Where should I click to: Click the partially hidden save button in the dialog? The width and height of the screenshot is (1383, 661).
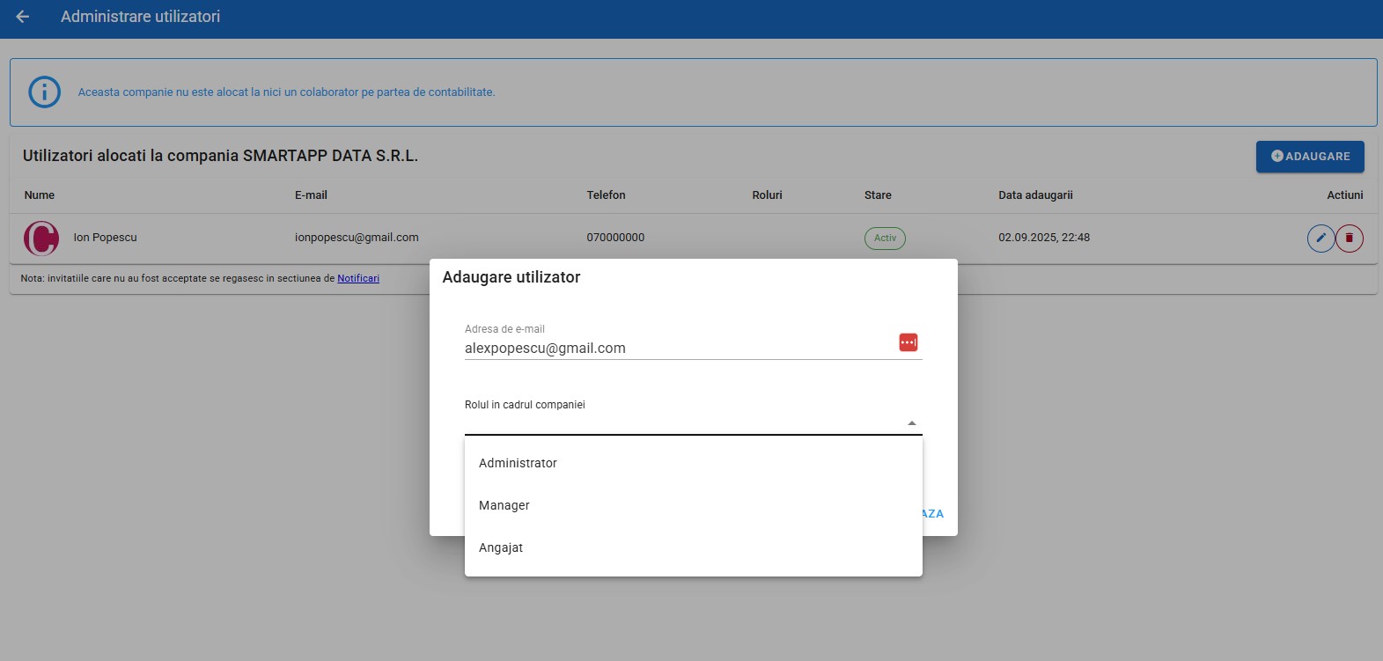[933, 513]
